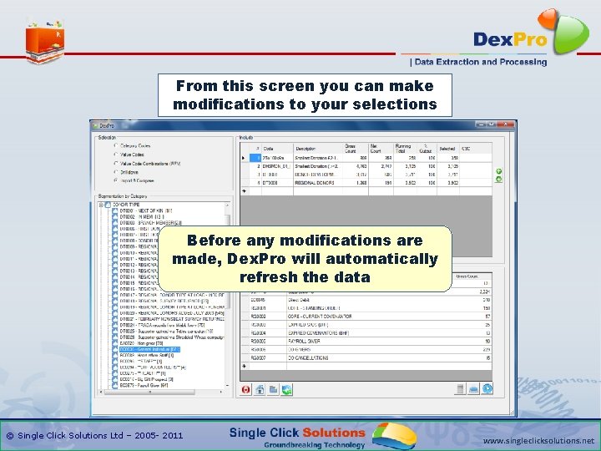This screenshot has height=451, width=601.
Task: Click the icon beside BRANCH MEMBER node
Action: point(115,223)
